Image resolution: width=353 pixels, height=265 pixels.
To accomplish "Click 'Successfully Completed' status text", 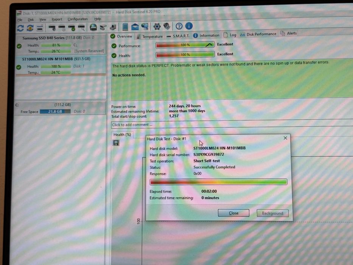I will tap(214, 167).
